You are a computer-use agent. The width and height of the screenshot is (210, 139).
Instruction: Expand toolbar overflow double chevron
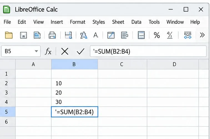pyautogui.click(x=202, y=35)
